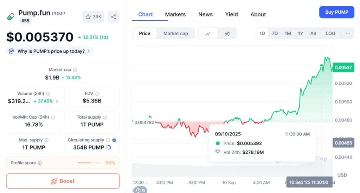This screenshot has width=360, height=193.
Task: Switch chart to Market cap view
Action: pos(176,33)
